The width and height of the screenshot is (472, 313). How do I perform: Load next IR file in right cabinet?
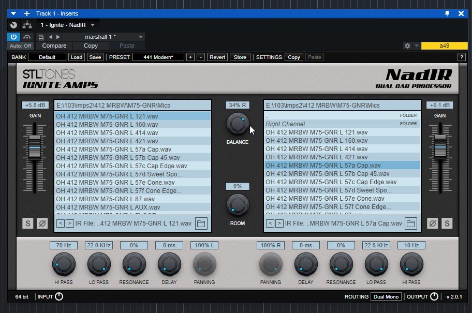(279, 223)
